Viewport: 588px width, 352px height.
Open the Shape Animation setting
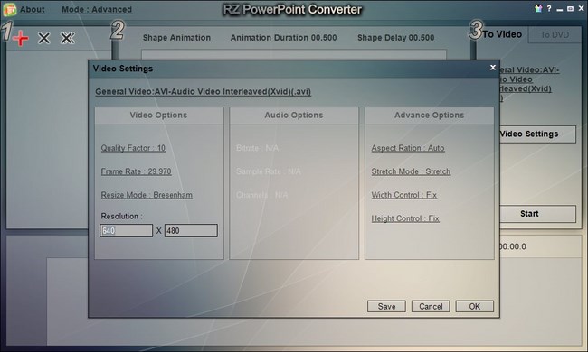(x=176, y=38)
